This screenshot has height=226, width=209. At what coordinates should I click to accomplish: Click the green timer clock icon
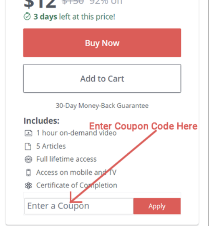27,16
